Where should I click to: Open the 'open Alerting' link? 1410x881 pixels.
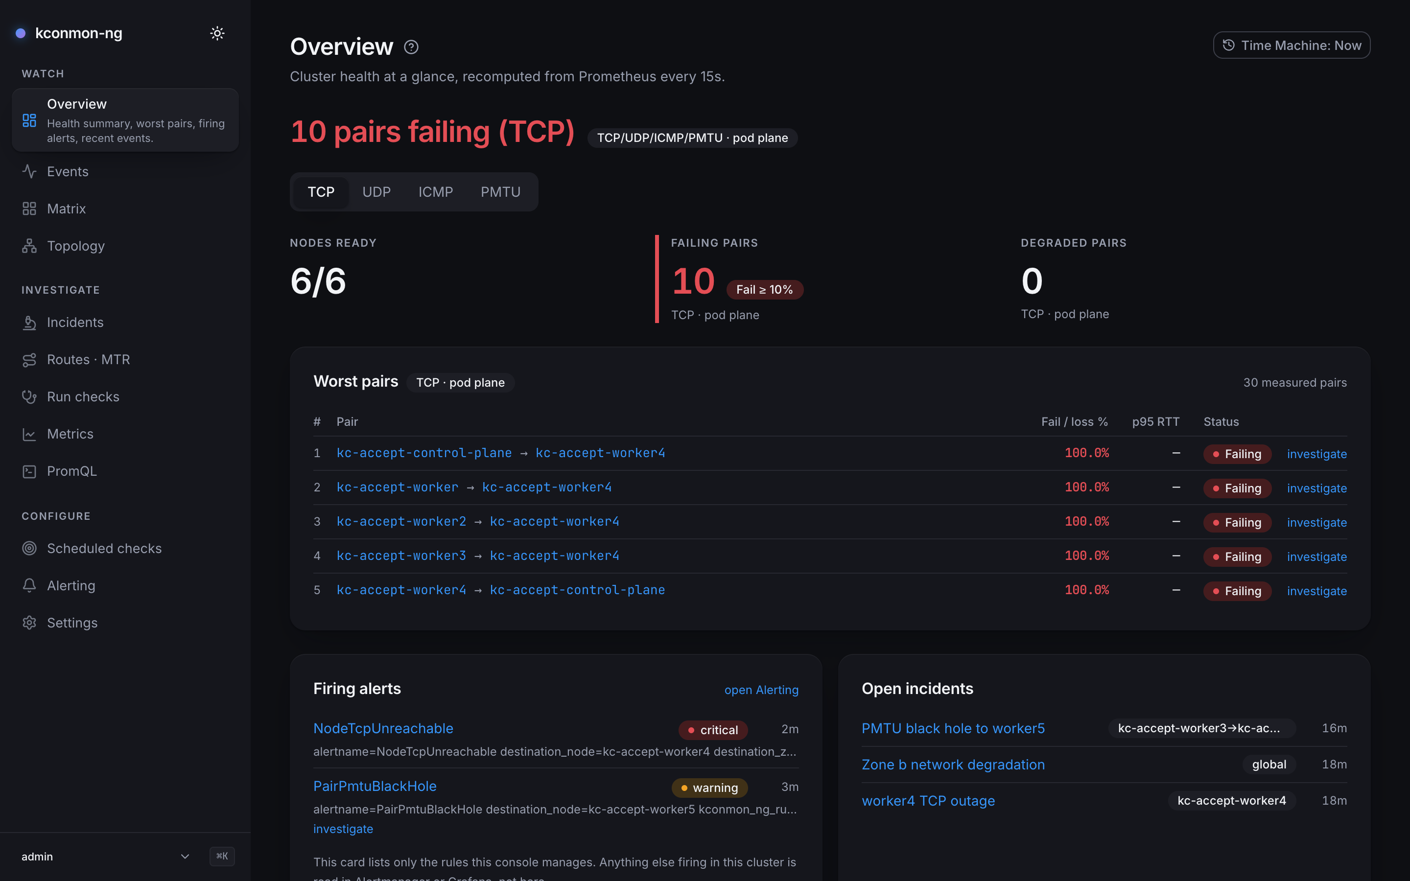[x=761, y=690]
